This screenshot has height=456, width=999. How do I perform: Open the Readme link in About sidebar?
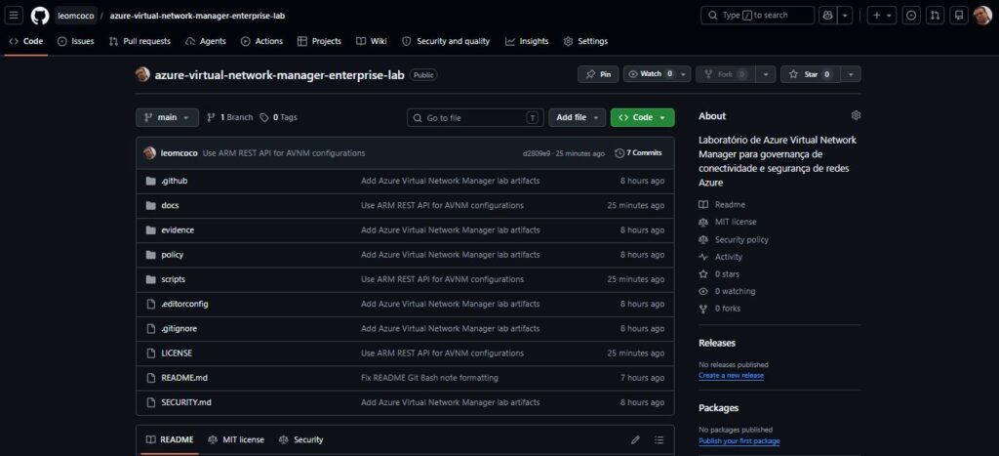pos(722,205)
